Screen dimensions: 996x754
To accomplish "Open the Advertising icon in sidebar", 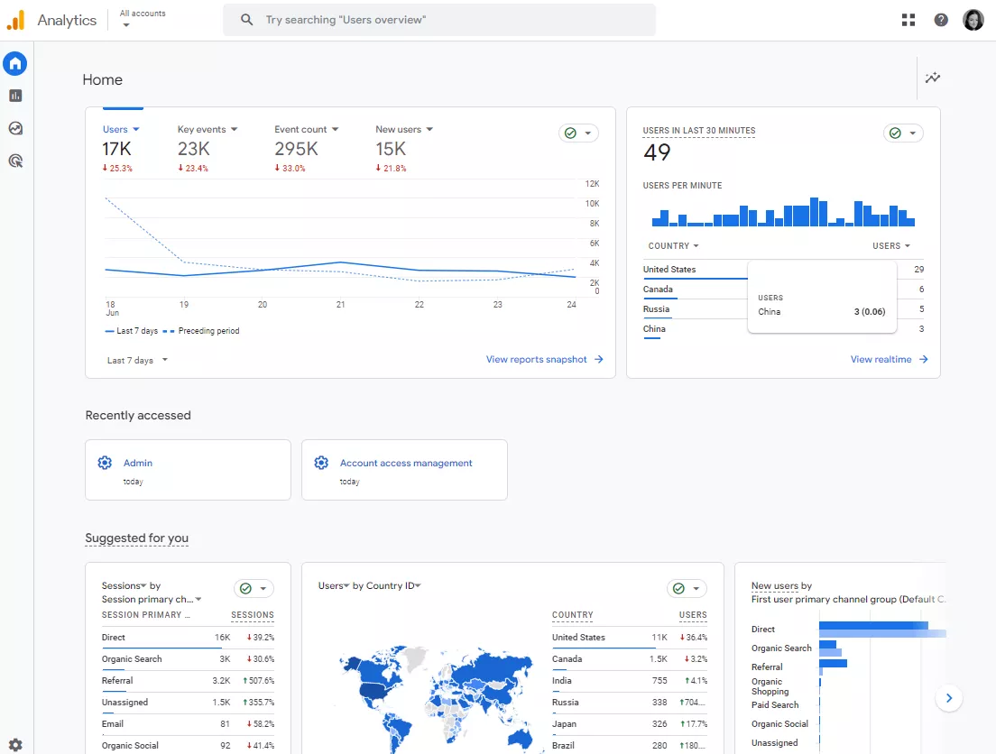I will [x=16, y=161].
